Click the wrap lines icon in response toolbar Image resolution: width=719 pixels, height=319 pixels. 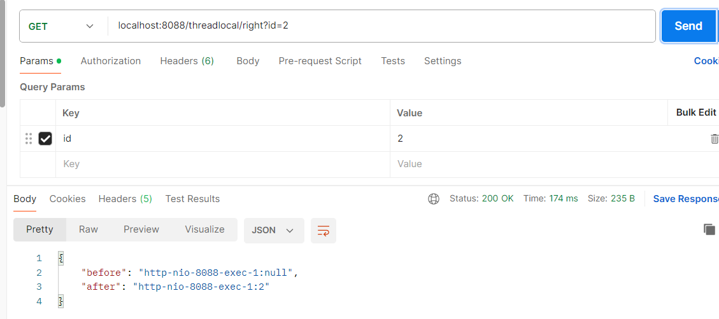coord(324,230)
